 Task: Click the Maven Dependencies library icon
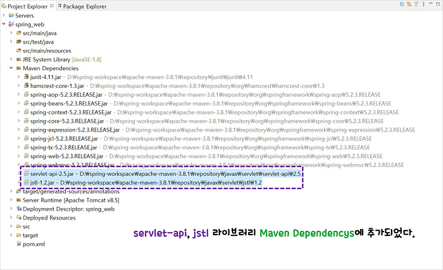pos(18,68)
